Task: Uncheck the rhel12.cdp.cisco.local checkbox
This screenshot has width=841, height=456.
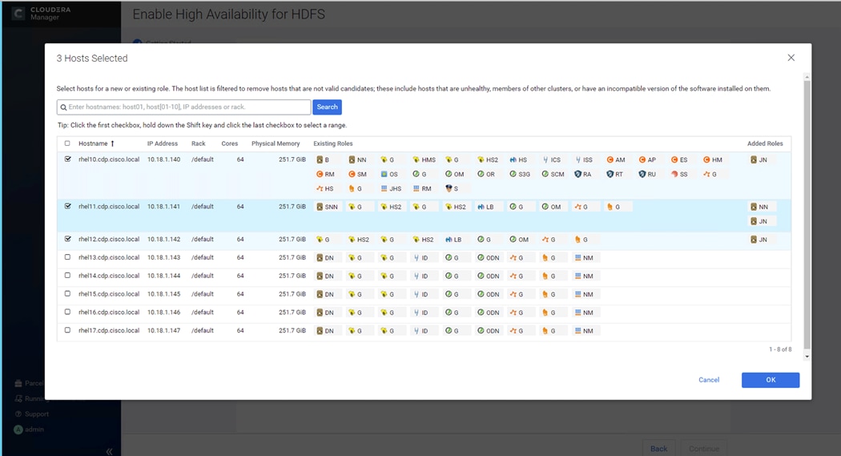Action: click(67, 239)
